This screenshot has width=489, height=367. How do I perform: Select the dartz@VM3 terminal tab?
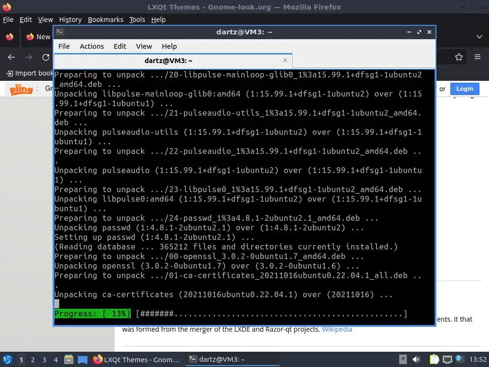click(x=173, y=61)
